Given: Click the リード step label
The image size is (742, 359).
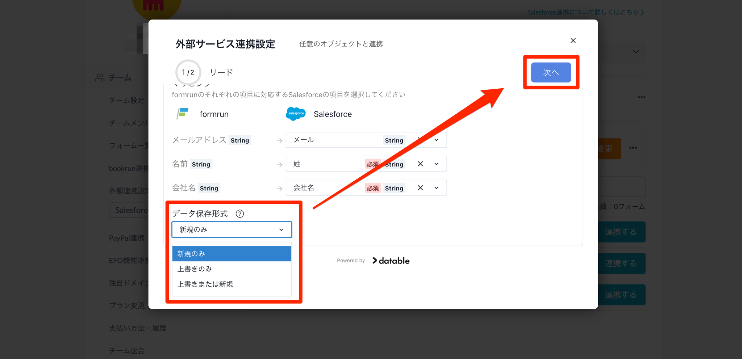Looking at the screenshot, I should point(221,72).
